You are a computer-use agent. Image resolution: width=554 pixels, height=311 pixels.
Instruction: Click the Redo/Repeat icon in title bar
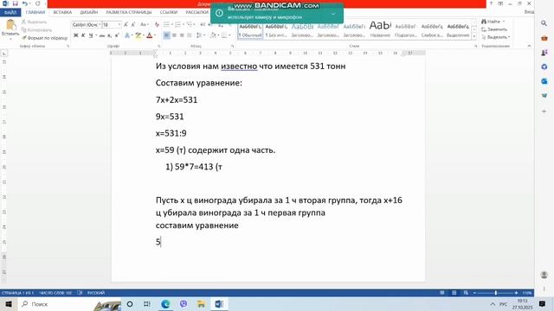pyautogui.click(x=38, y=3)
